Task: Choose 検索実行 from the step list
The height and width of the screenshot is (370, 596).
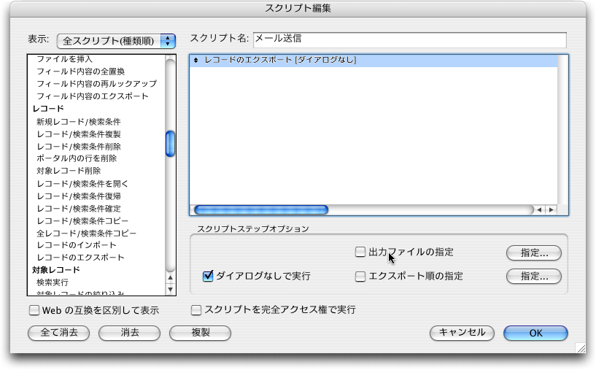Action: tap(53, 282)
